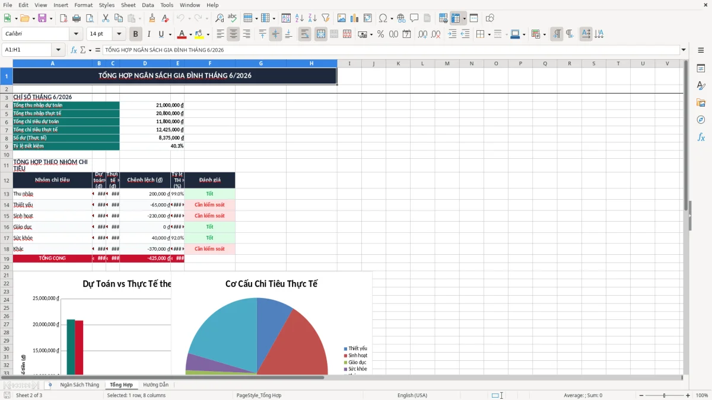Expand Conditional Formatting dropdown arrow
Image resolution: width=712 pixels, height=400 pixels.
[x=544, y=34]
